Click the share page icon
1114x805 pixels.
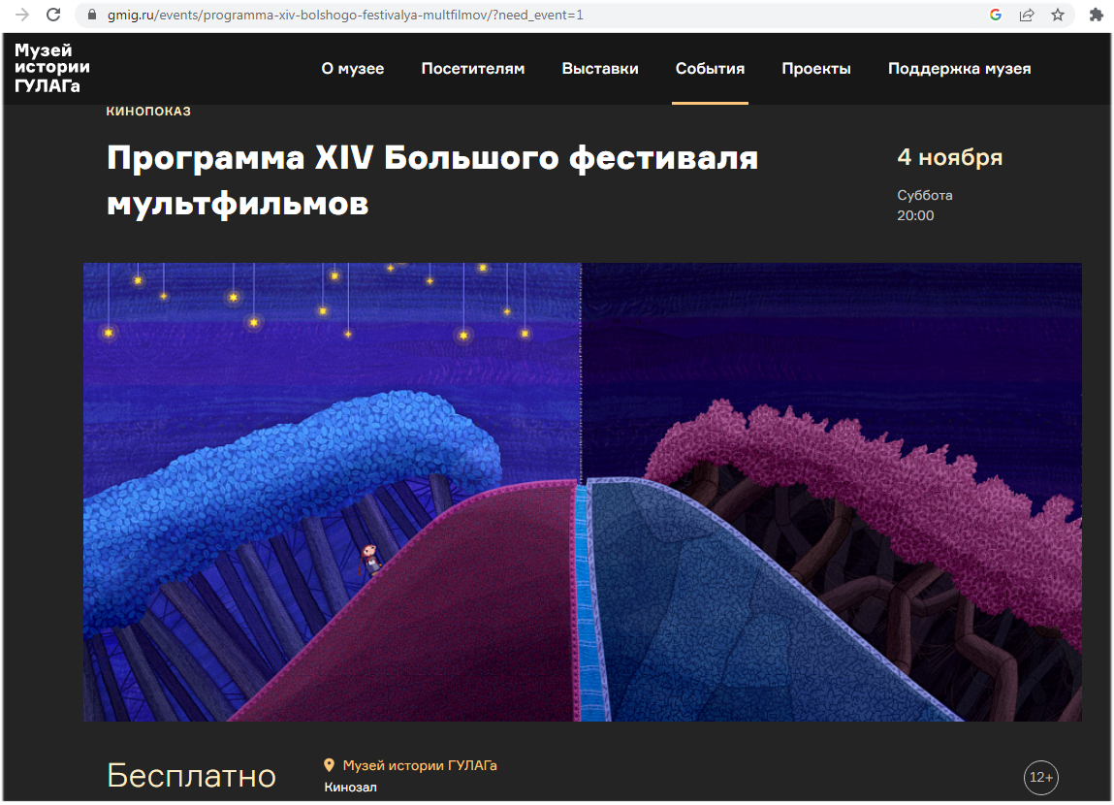click(x=1027, y=15)
